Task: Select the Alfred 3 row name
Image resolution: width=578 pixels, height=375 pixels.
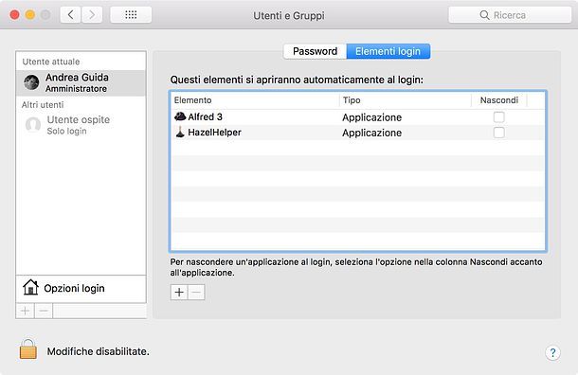Action: pyautogui.click(x=205, y=116)
